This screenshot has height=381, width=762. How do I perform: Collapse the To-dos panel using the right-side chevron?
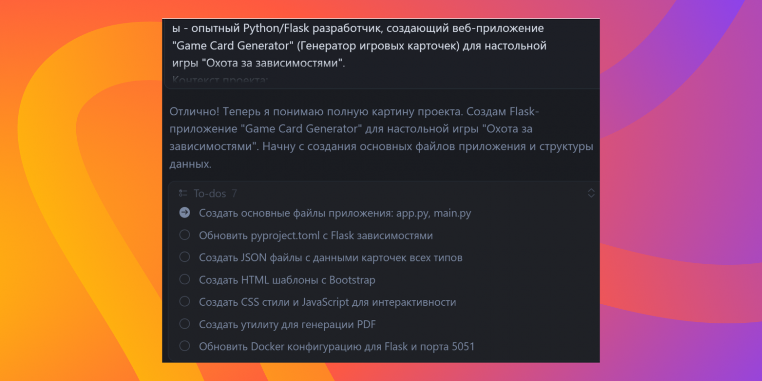point(591,193)
